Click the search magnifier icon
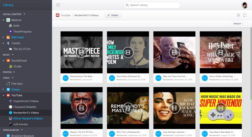The image size is (252, 137). tap(127, 5)
